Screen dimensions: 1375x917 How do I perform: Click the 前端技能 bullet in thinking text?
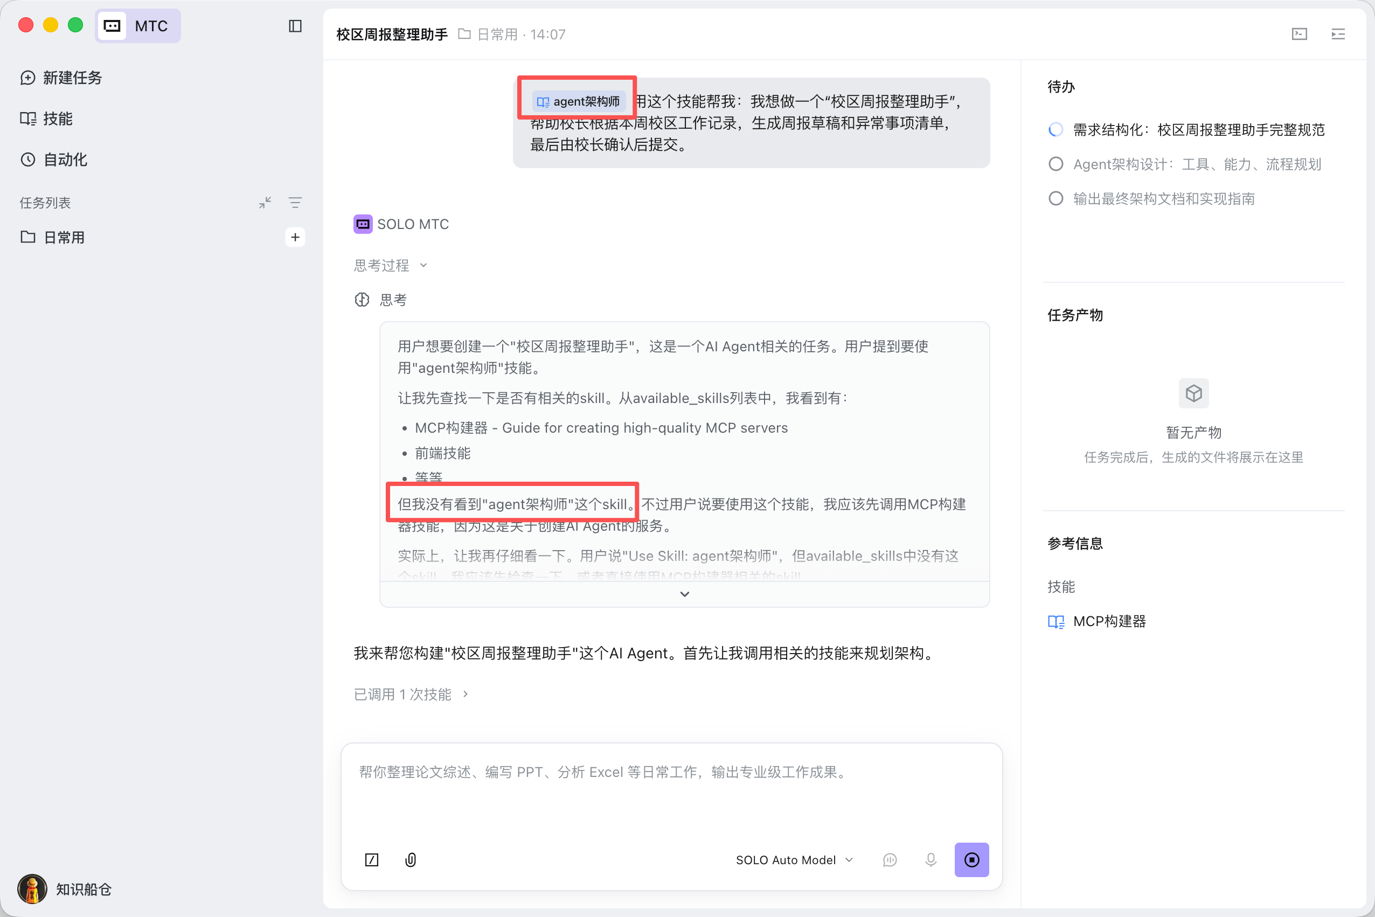tap(443, 453)
